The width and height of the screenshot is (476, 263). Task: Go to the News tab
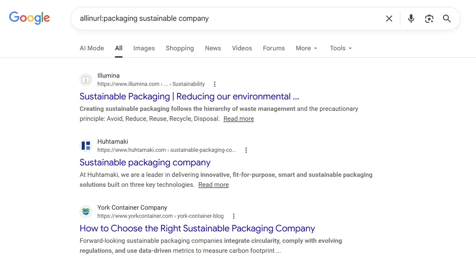[213, 48]
